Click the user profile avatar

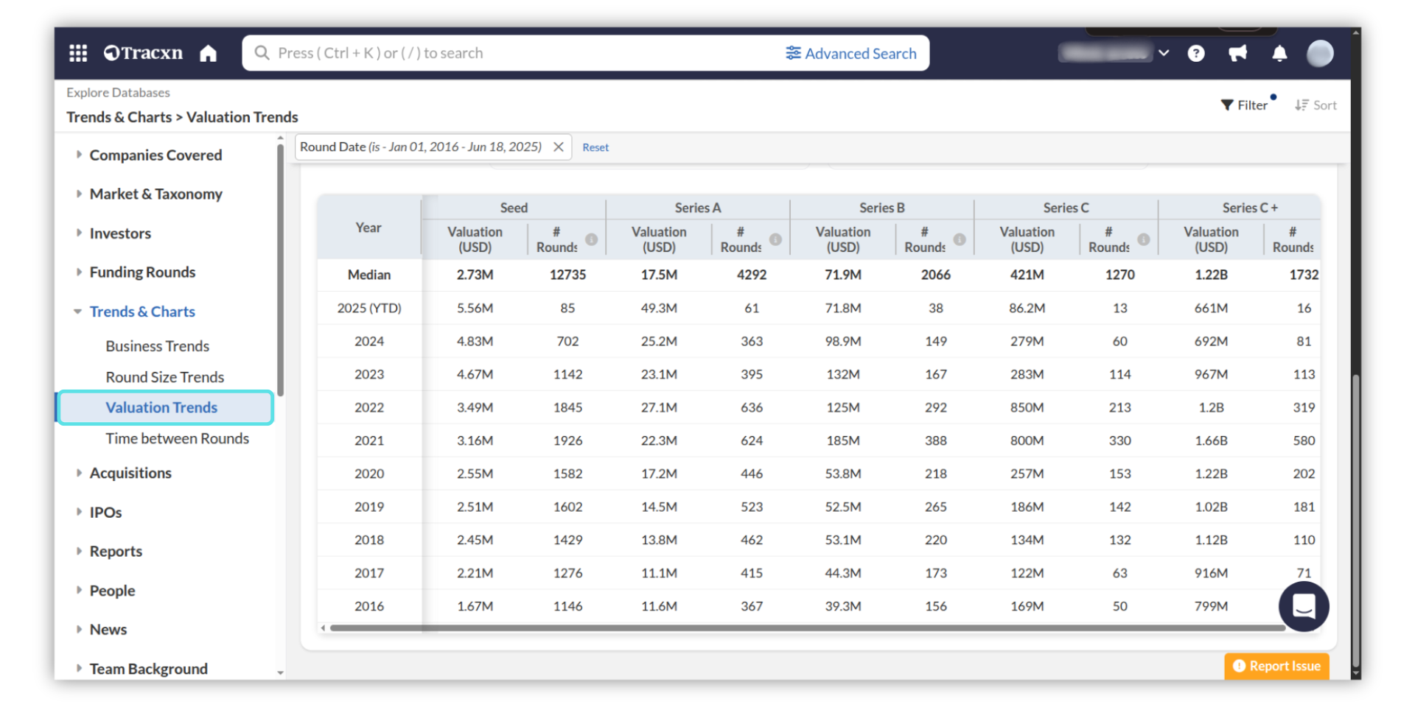click(x=1319, y=53)
